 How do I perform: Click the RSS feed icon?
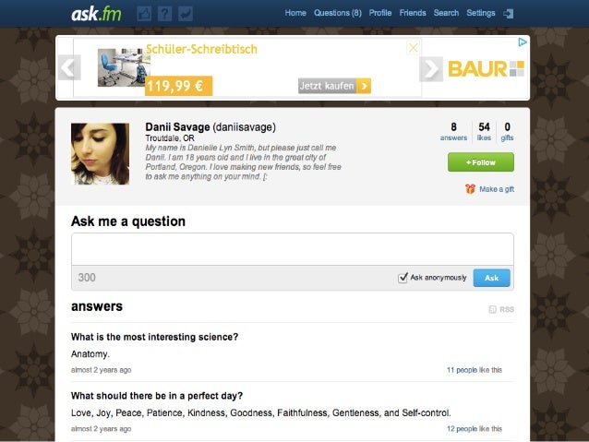(x=492, y=309)
